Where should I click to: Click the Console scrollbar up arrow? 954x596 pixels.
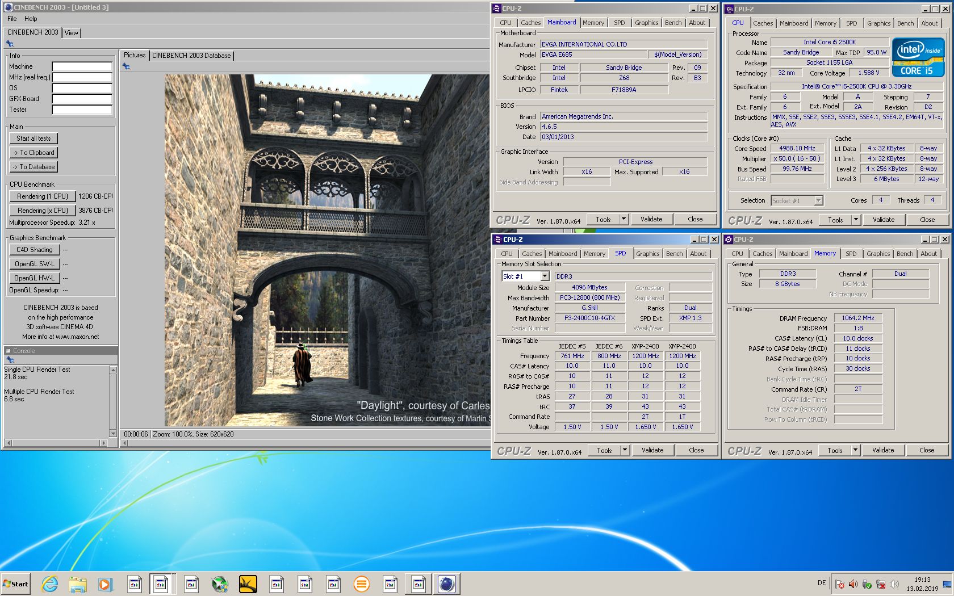113,370
